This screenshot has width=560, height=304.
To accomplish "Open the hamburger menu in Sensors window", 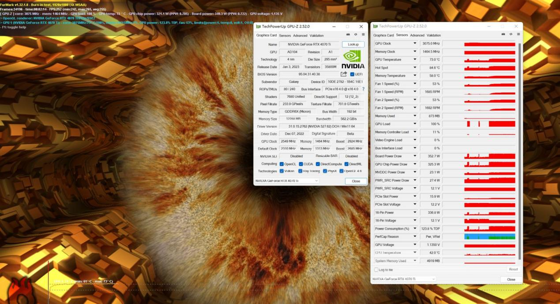I will click(519, 34).
